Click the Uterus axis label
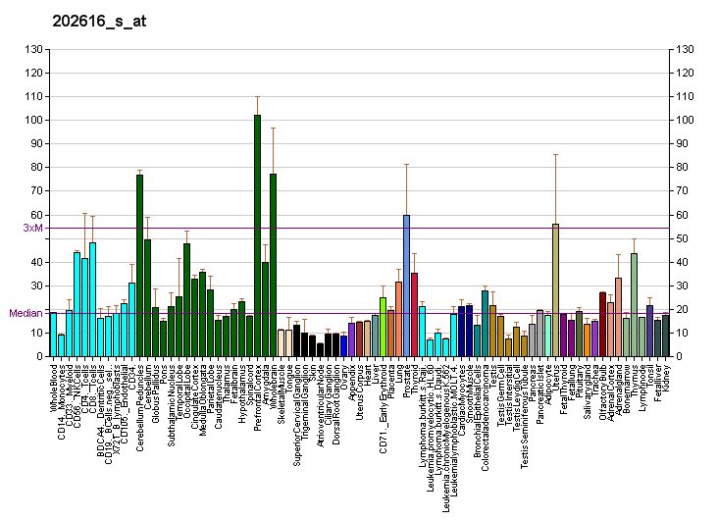 (x=555, y=378)
